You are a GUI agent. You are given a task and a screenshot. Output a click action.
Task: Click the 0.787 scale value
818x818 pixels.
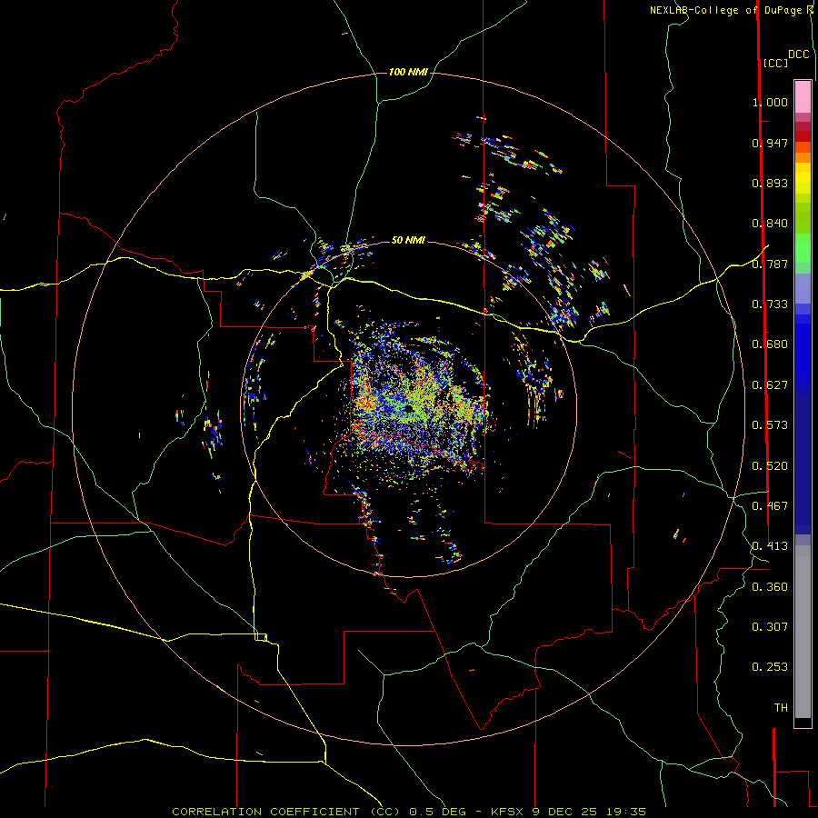[x=770, y=264]
